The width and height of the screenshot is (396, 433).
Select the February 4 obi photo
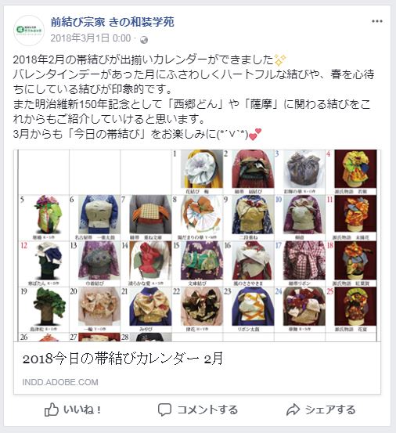355,169
